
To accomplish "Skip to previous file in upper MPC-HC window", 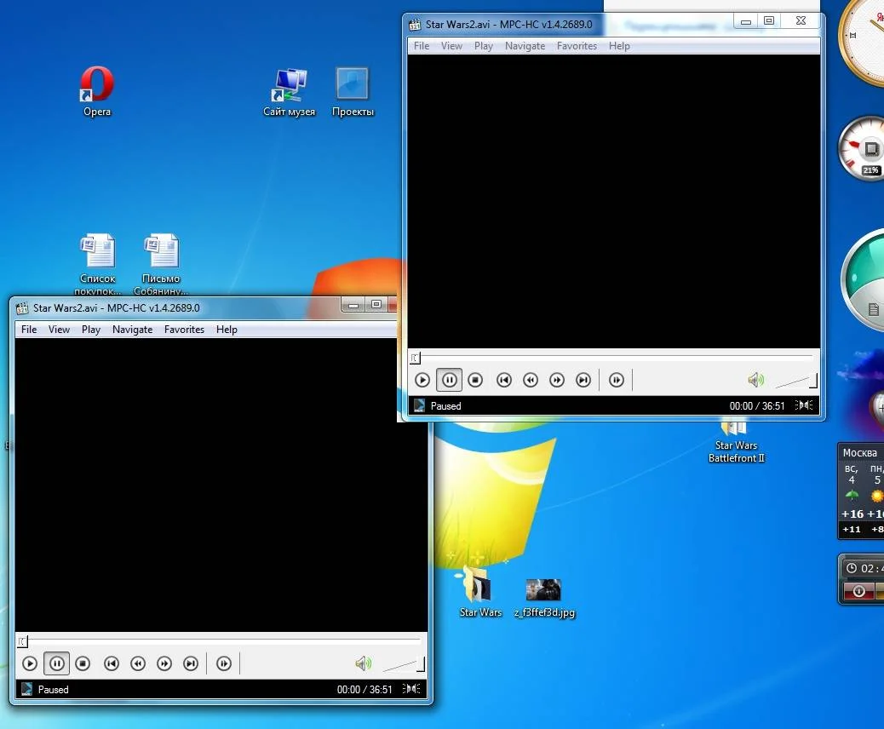I will [x=504, y=380].
